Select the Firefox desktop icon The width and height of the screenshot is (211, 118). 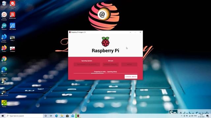(x=4, y=49)
